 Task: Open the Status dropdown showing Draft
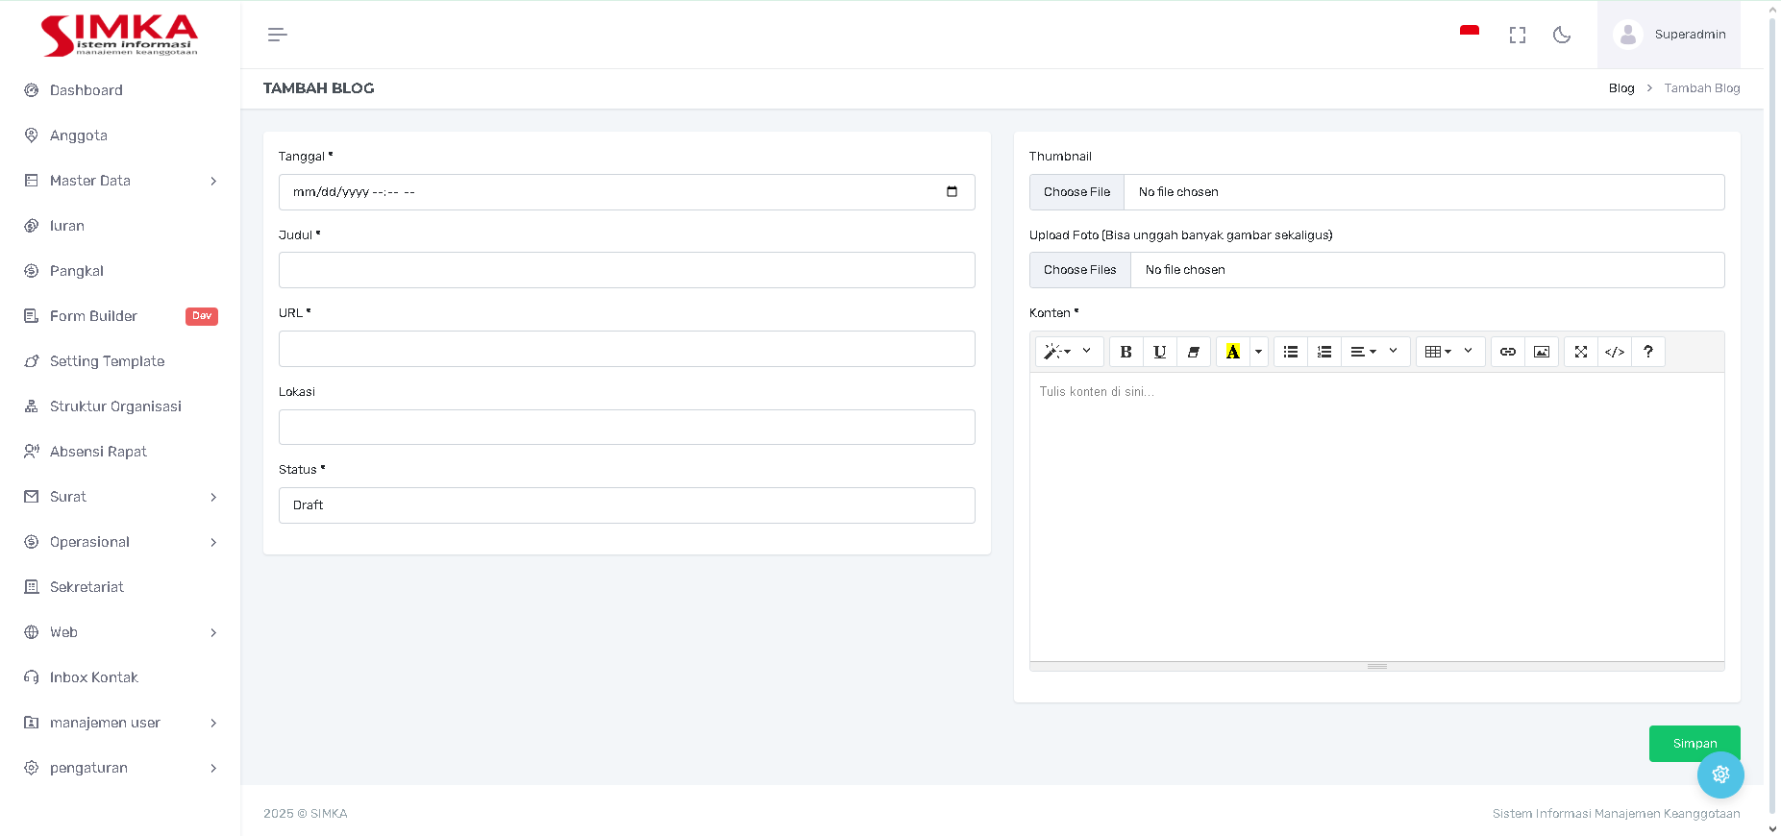[x=627, y=505]
